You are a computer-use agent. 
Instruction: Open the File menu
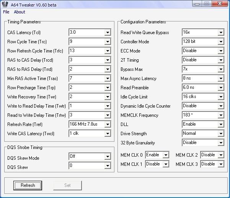coord(6,12)
